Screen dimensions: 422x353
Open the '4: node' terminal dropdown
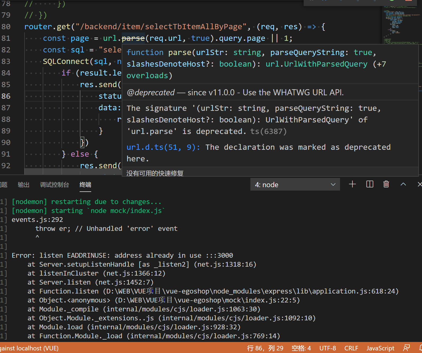pos(295,185)
